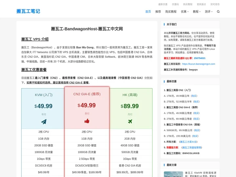The height and width of the screenshot is (177, 236).
Task: Open the KiwiVM 控制面板 article title
Action: [x=201, y=174]
